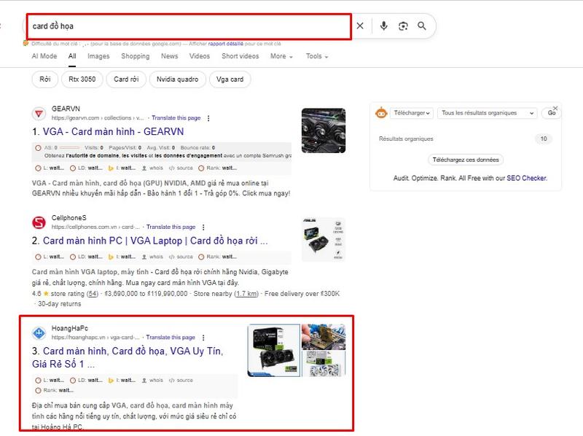Expand the Tools menu
Screen dimensions: 583x436
click(317, 56)
